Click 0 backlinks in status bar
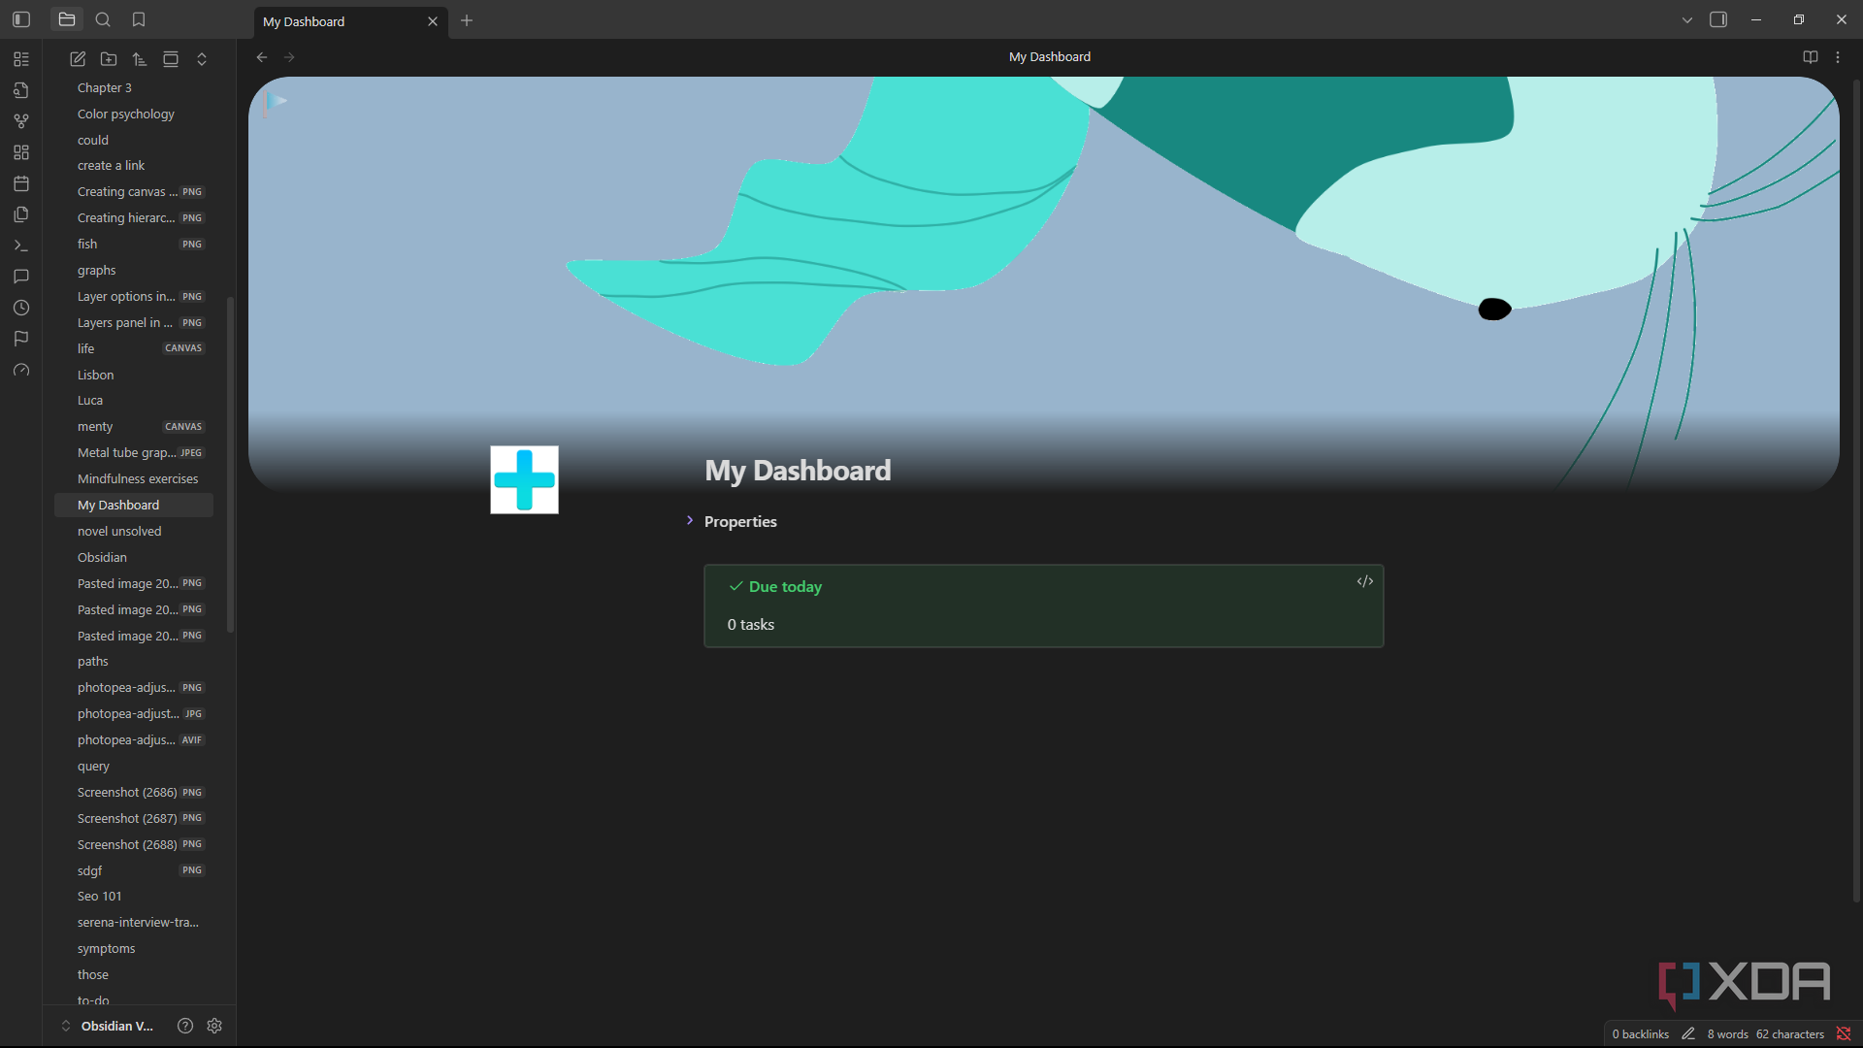The height and width of the screenshot is (1048, 1863). pos(1640,1034)
